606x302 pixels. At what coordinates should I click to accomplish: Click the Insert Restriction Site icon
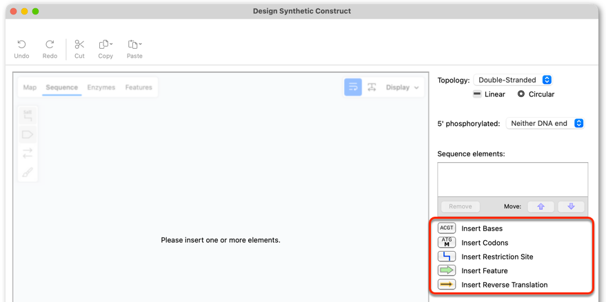[447, 257]
